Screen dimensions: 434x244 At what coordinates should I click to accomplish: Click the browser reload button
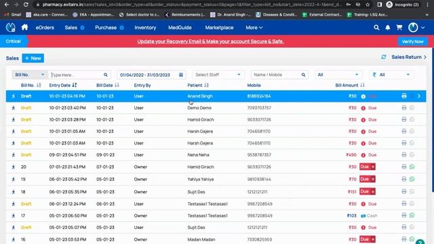[x=26, y=5]
